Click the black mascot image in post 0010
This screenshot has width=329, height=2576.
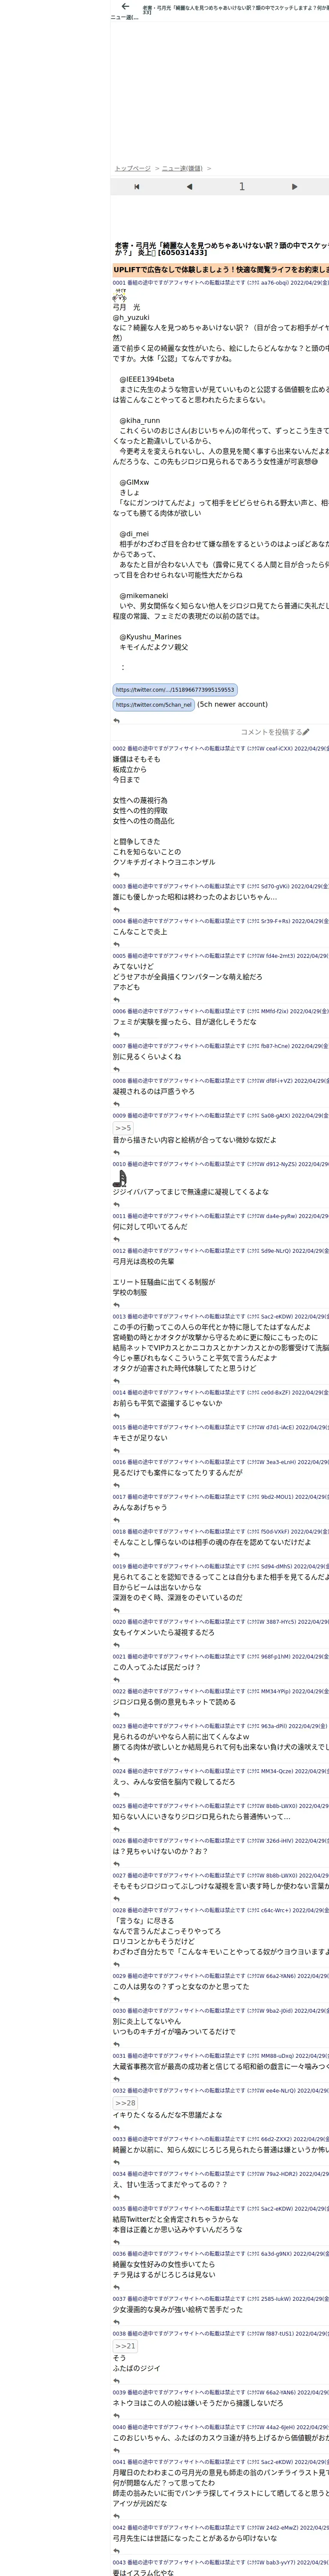point(120,1179)
